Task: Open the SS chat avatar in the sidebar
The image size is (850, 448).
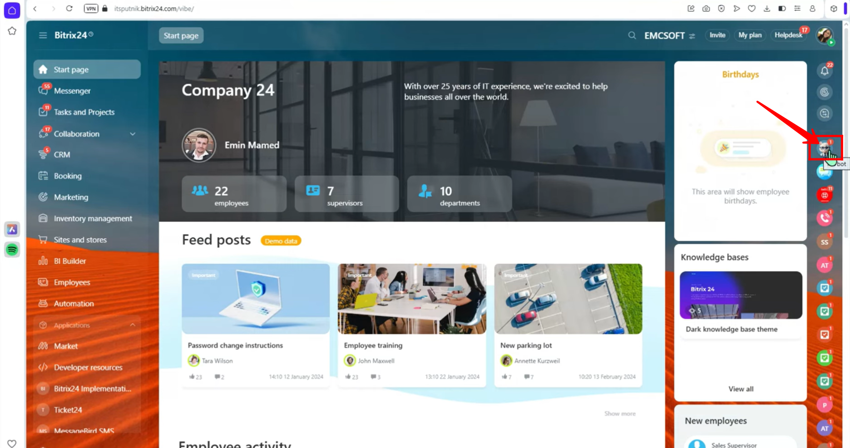Action: point(825,242)
